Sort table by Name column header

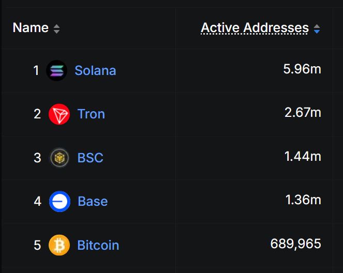click(31, 28)
